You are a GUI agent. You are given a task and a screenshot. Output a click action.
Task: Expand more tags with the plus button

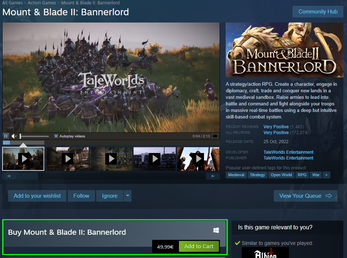coord(326,175)
